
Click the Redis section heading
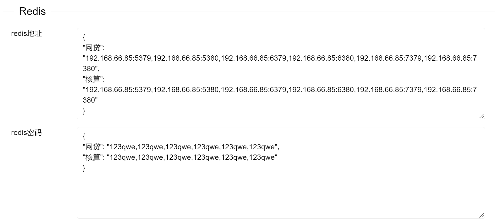pyautogui.click(x=32, y=11)
